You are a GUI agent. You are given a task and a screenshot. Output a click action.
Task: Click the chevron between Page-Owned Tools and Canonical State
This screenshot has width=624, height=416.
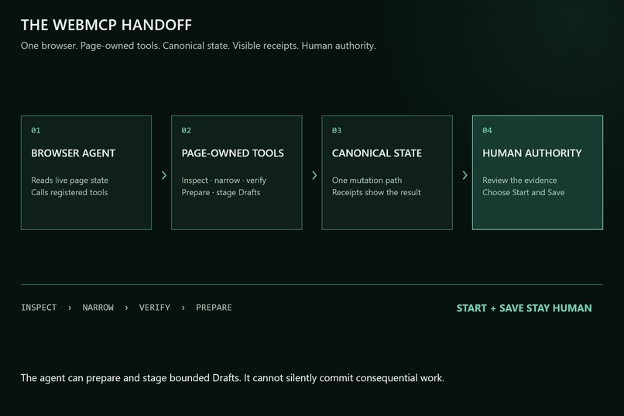pyautogui.click(x=314, y=175)
